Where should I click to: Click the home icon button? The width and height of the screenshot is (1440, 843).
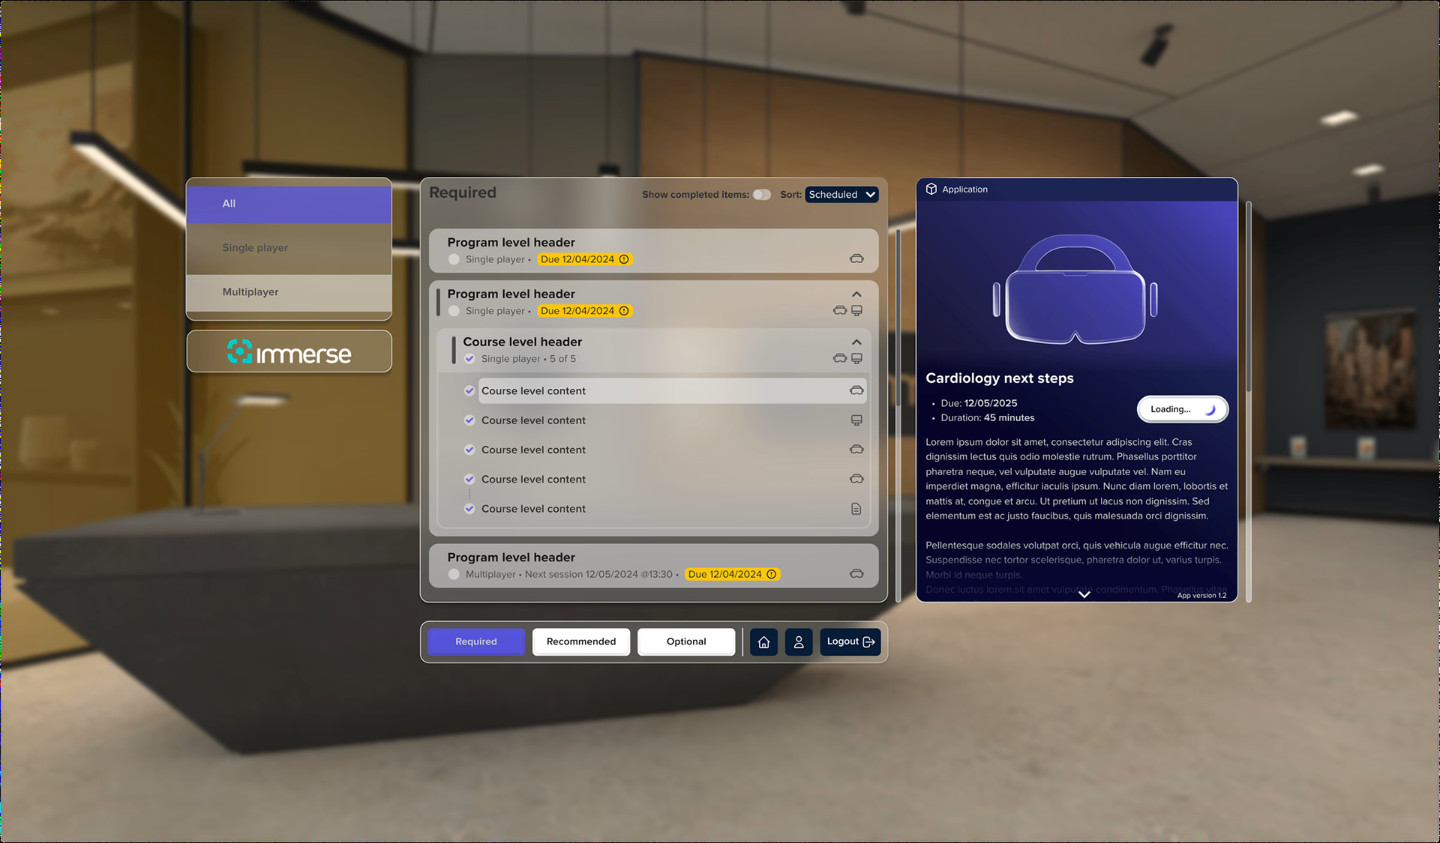click(763, 642)
